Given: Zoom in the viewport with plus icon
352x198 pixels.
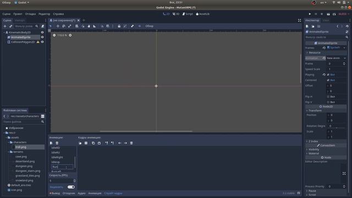Looking at the screenshot, I should click(70, 35).
